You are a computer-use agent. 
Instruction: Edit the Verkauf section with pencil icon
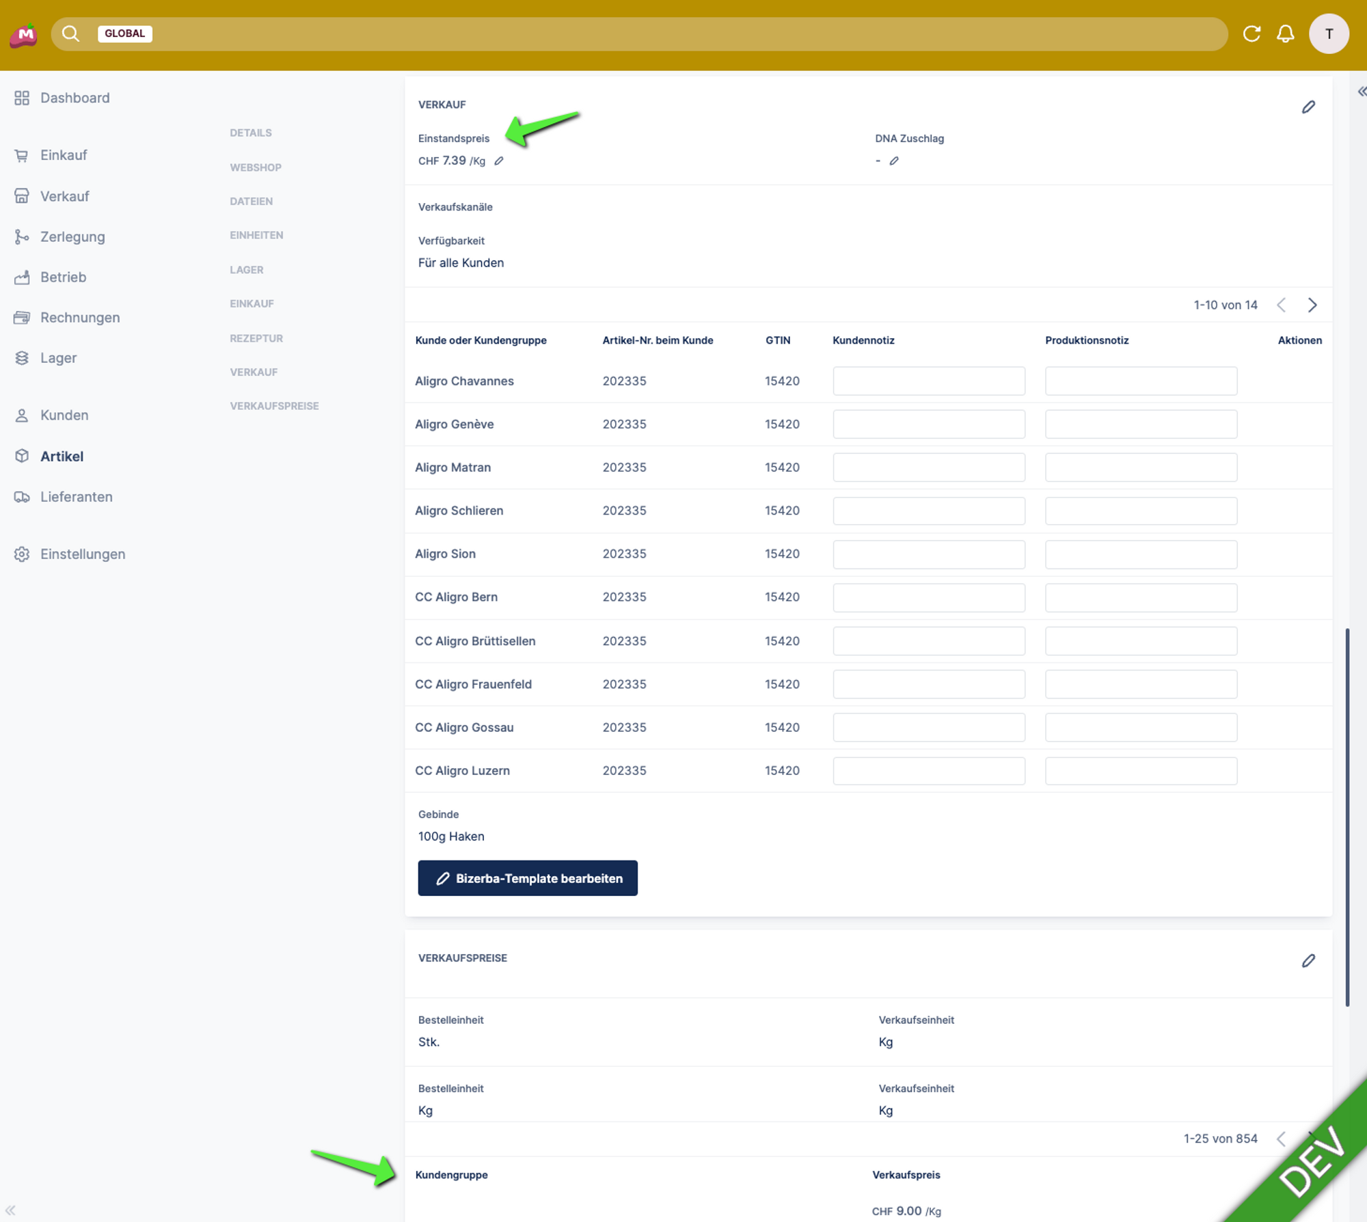(1308, 107)
